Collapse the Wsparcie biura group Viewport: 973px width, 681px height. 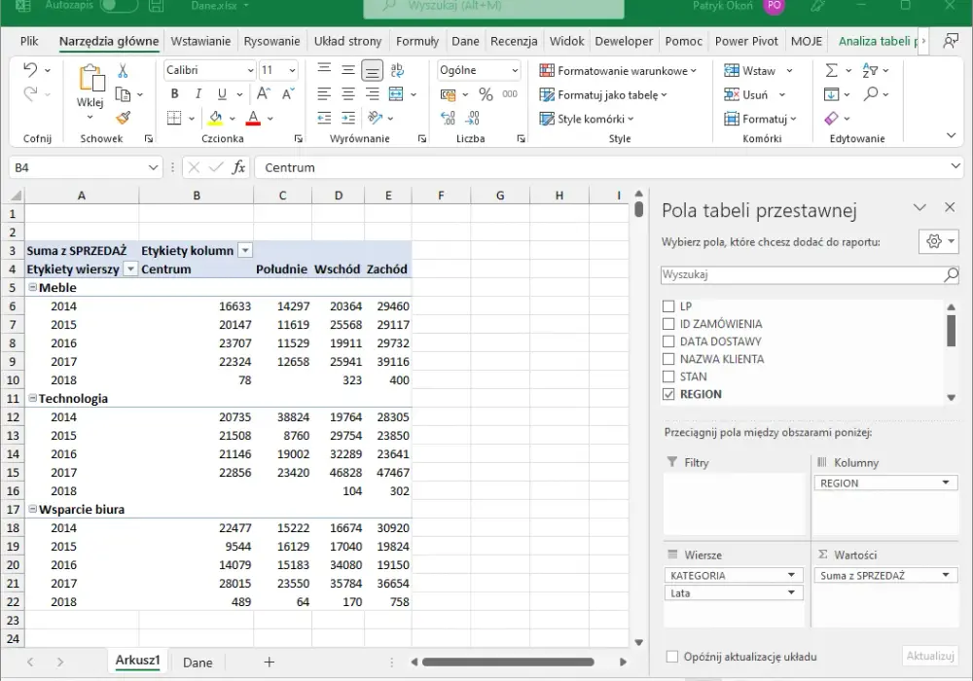tap(33, 509)
